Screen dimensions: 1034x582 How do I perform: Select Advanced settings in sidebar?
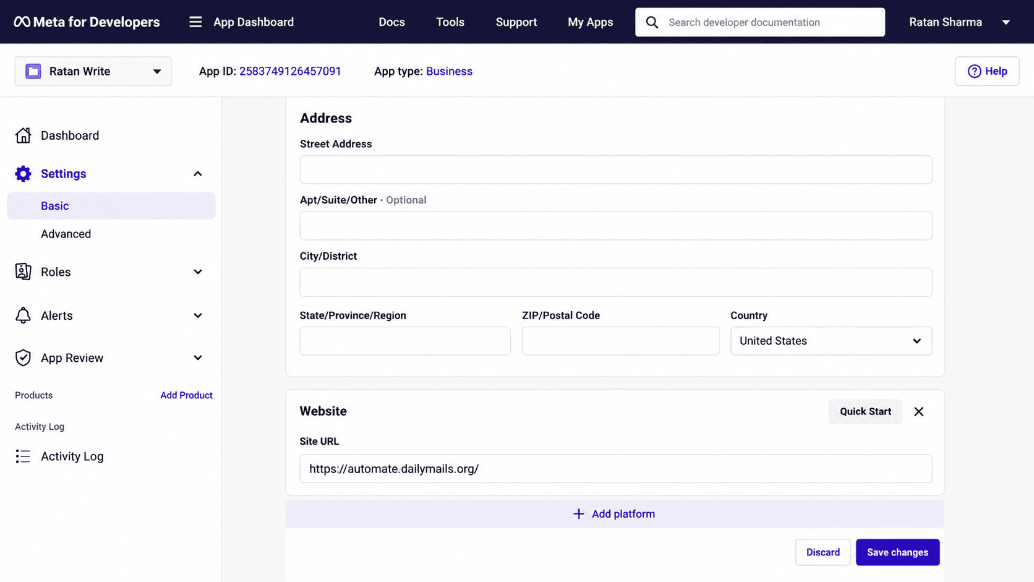click(66, 234)
